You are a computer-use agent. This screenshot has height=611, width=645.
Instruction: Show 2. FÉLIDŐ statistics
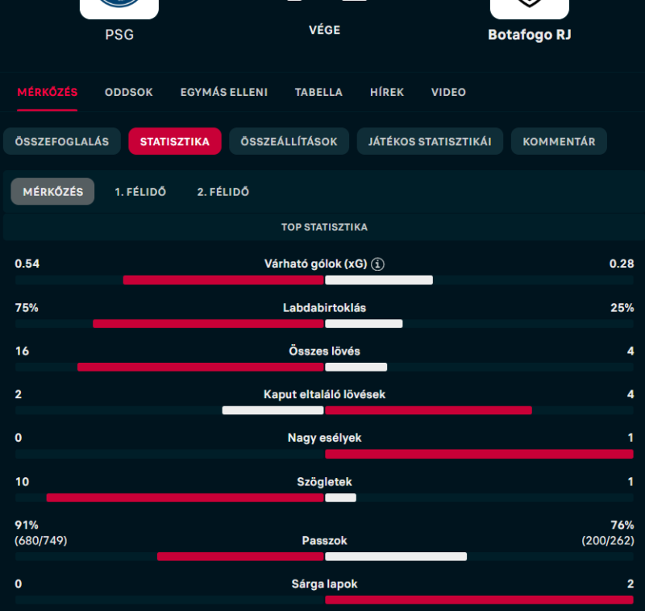223,192
